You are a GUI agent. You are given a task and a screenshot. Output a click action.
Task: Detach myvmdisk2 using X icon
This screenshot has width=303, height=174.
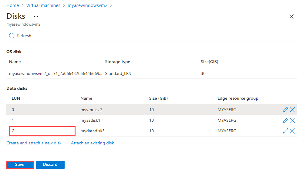[x=292, y=110]
